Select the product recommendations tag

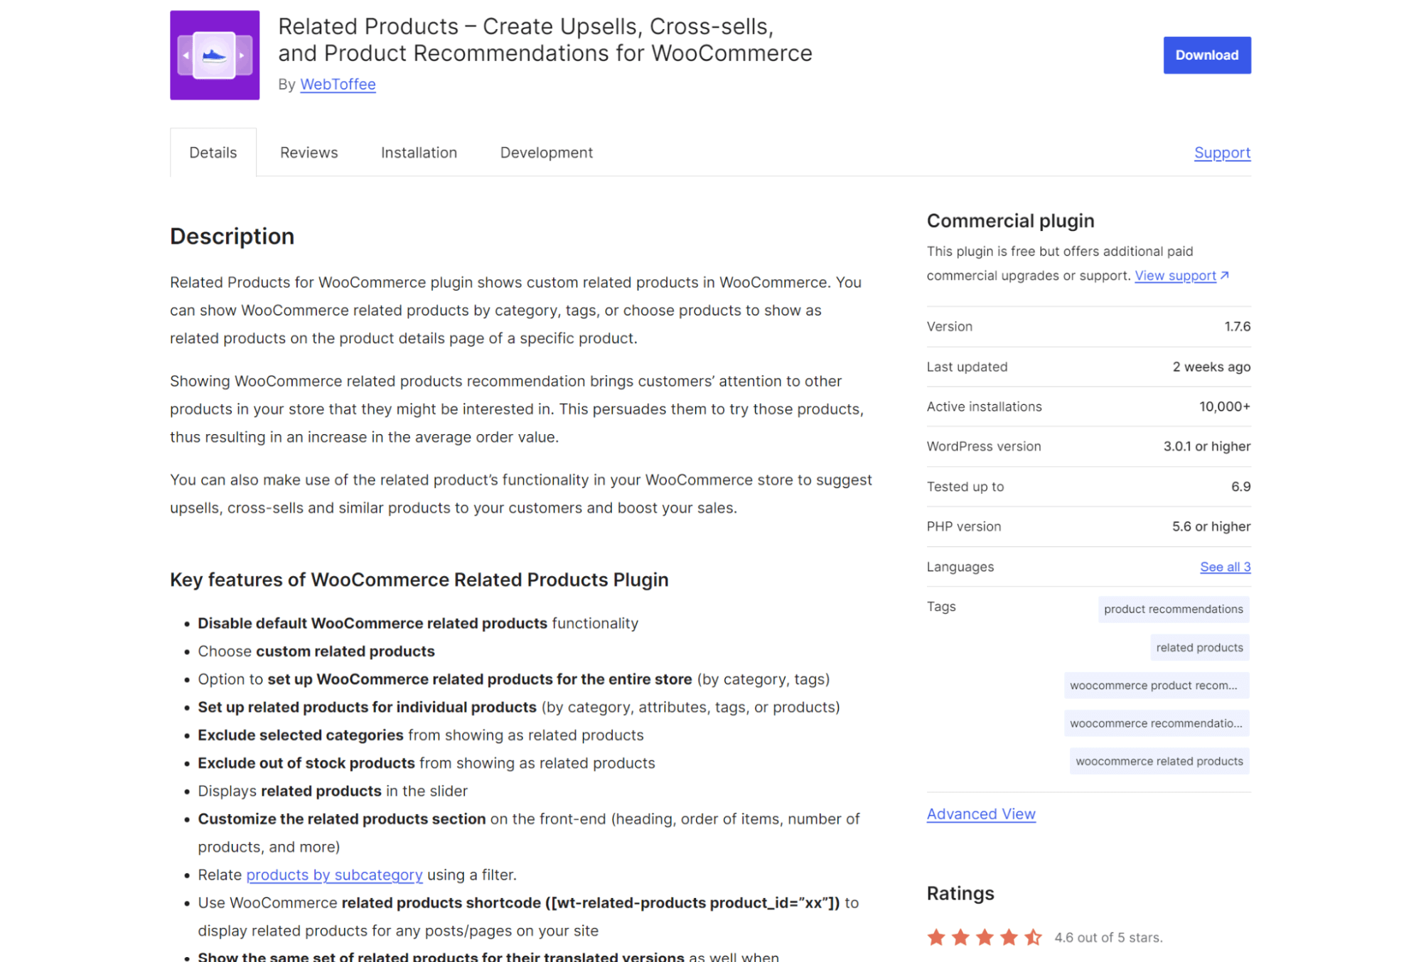1173,609
